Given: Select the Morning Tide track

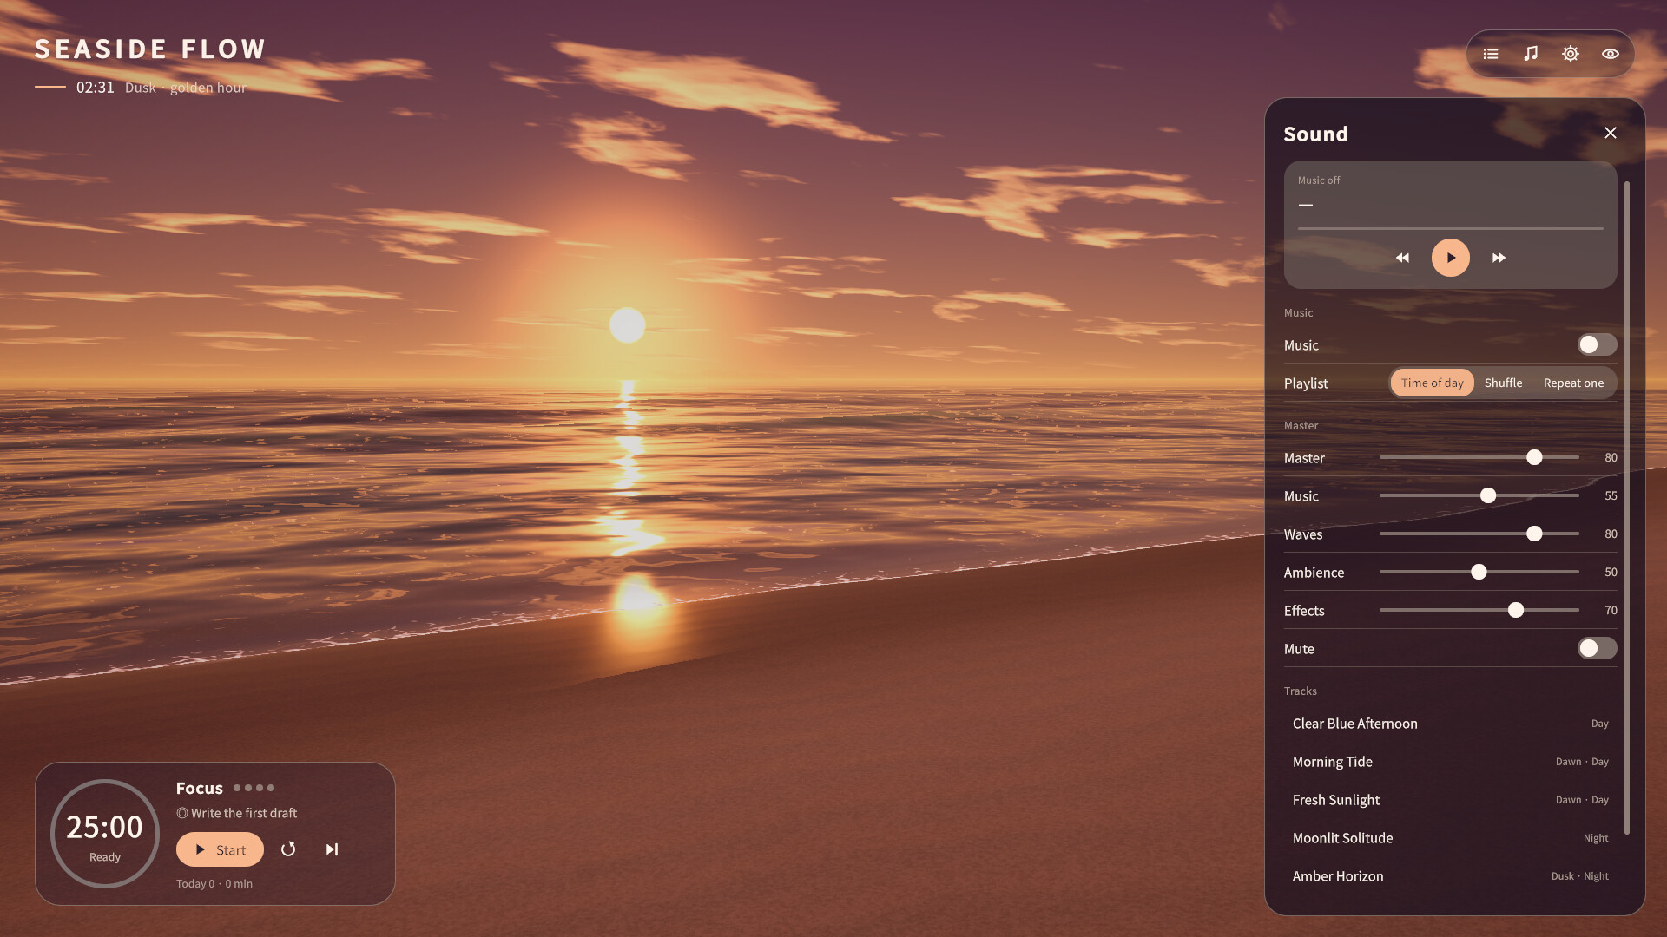Looking at the screenshot, I should [1451, 762].
